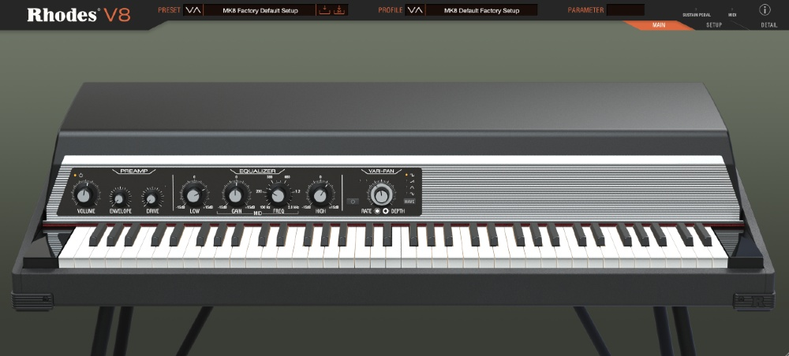Open the preset name dropdown
789x356 pixels.
click(x=260, y=10)
